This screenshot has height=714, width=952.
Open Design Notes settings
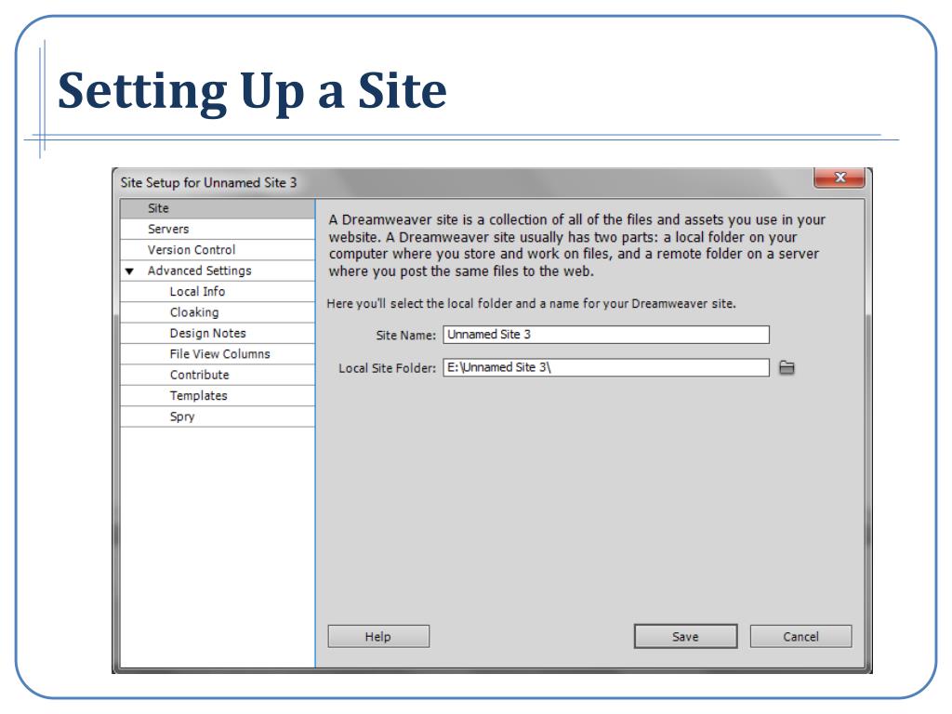[x=218, y=334]
